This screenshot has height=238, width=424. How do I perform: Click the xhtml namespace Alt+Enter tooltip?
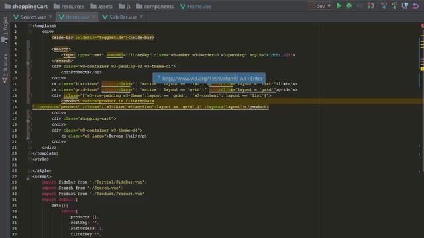209,79
